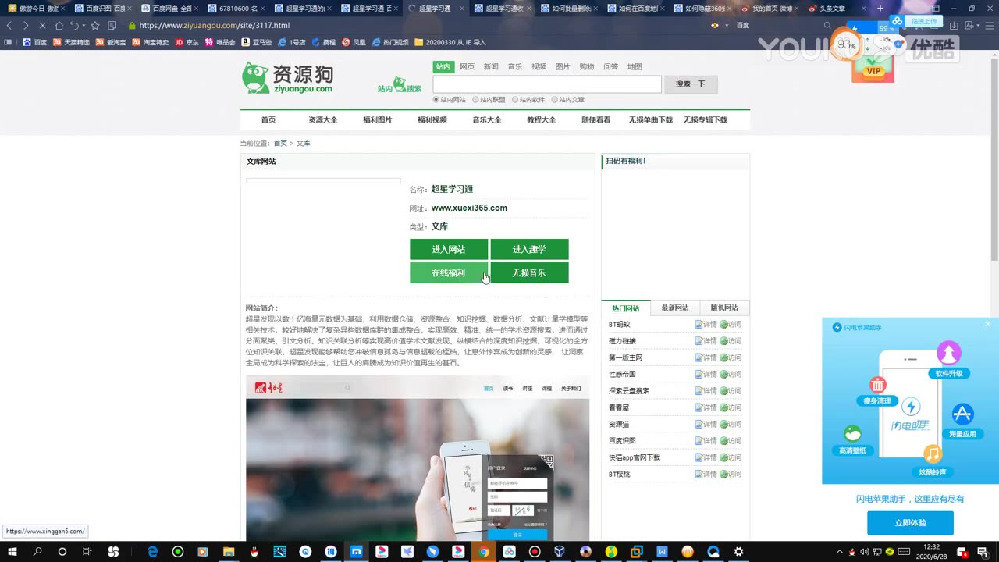
Task: Switch to 音乐 search tab
Action: click(x=515, y=67)
